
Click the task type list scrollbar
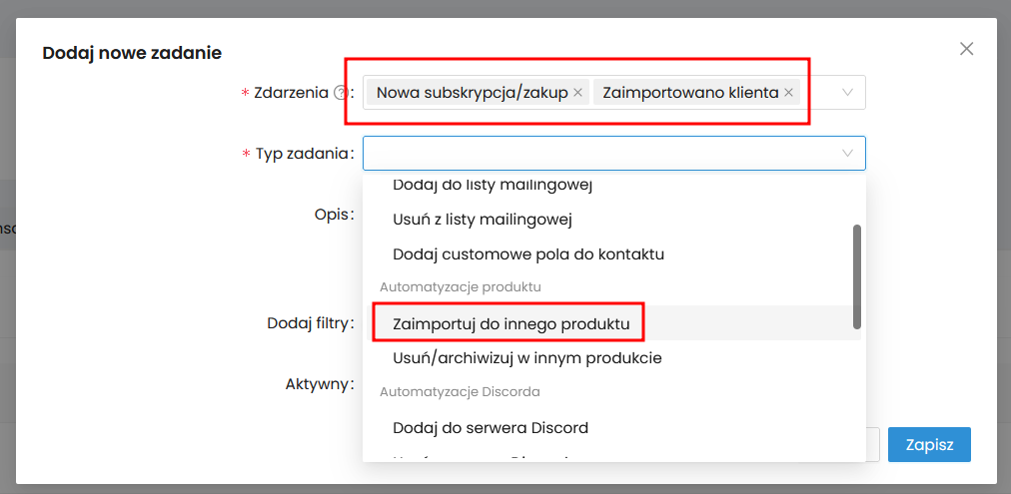(856, 276)
